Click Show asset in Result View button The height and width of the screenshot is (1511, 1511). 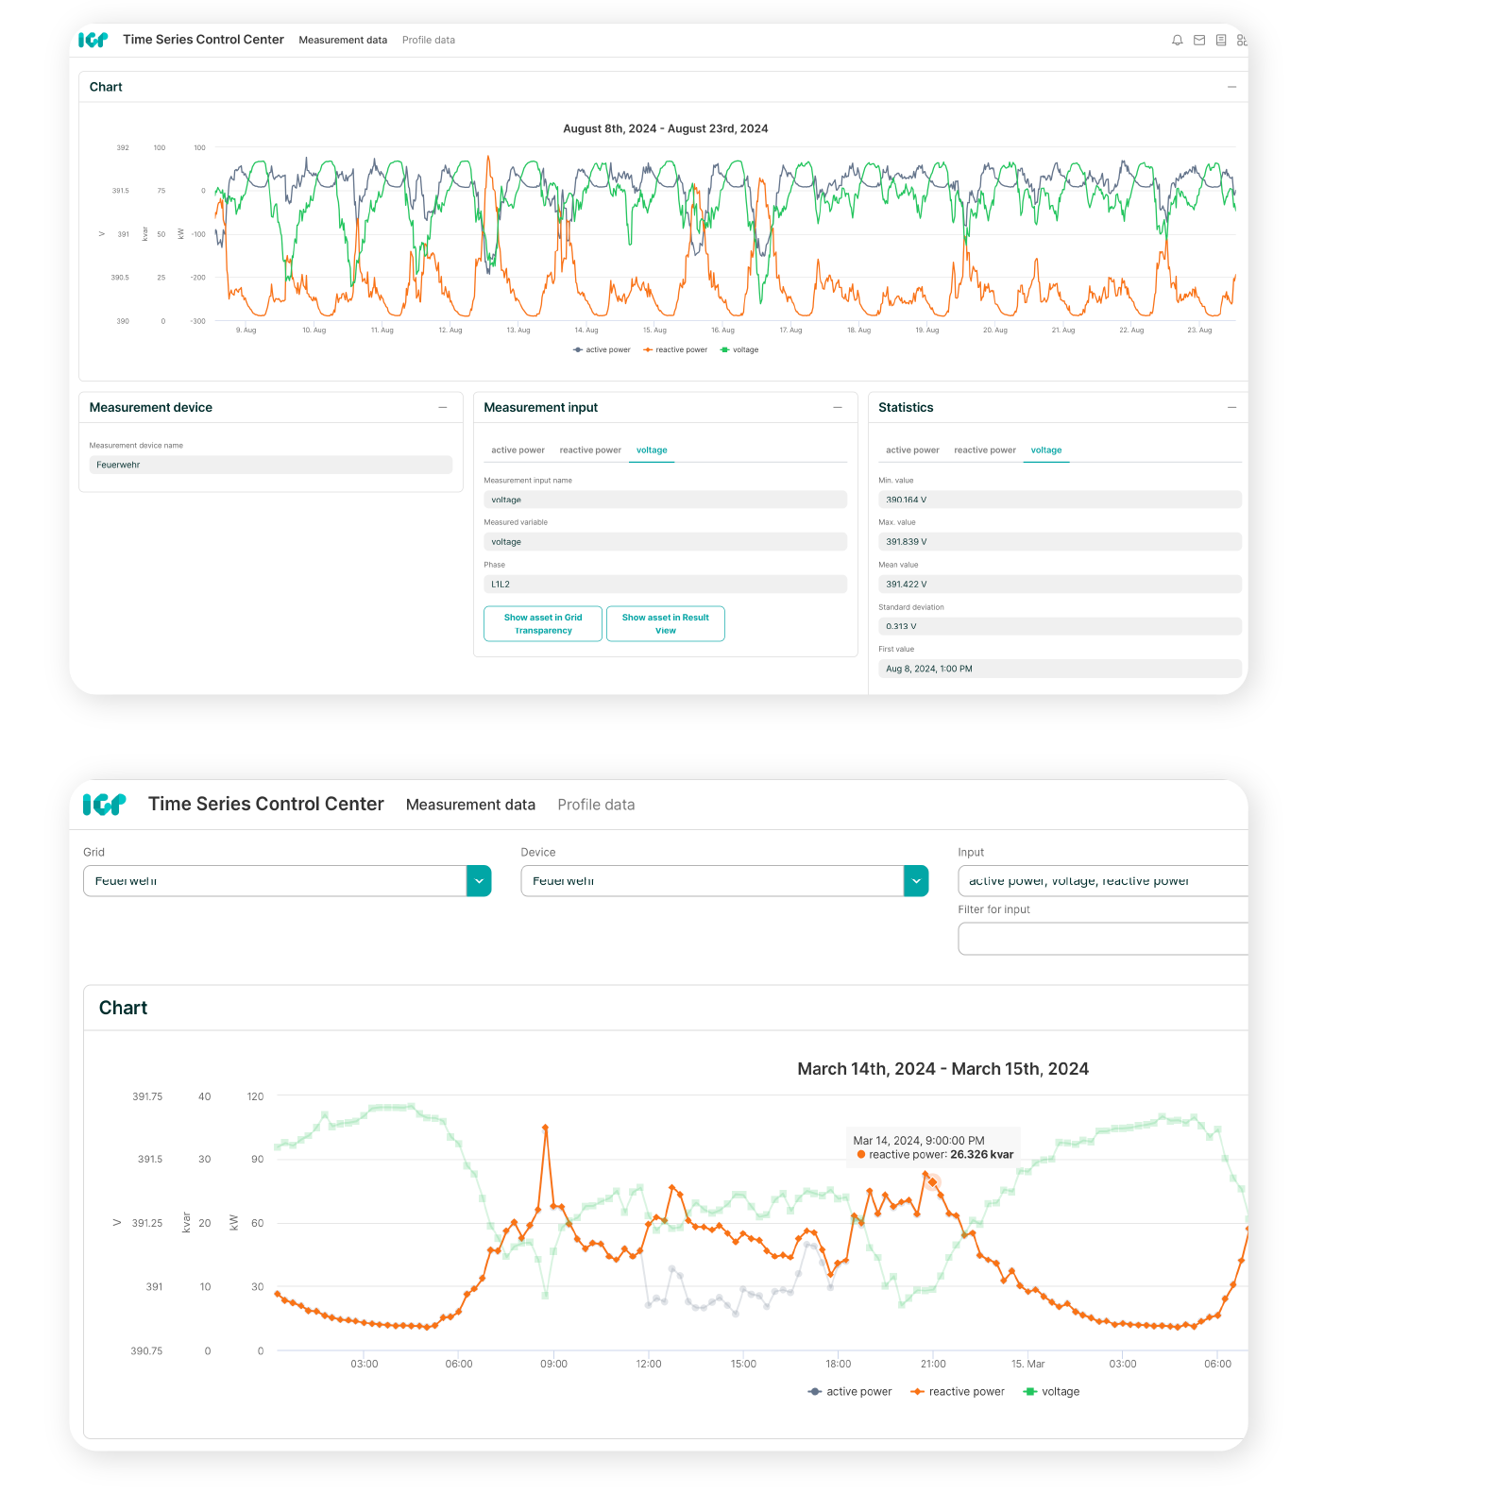click(x=665, y=624)
